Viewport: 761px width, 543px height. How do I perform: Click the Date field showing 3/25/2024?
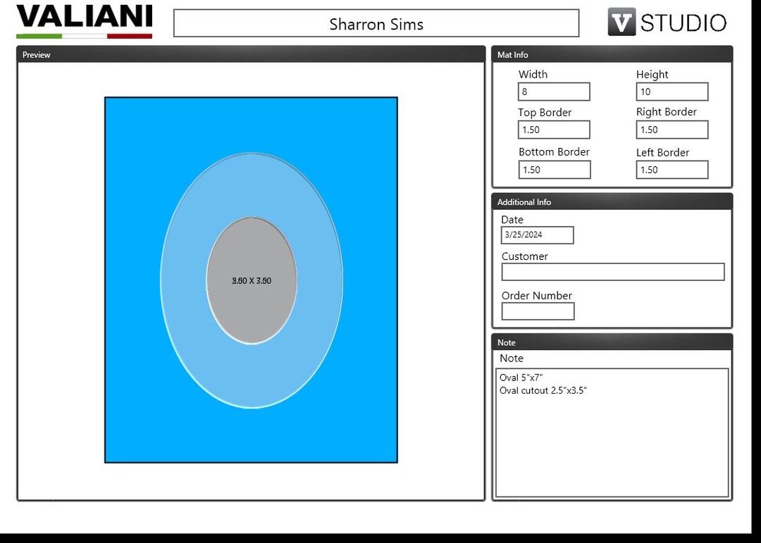coord(537,235)
